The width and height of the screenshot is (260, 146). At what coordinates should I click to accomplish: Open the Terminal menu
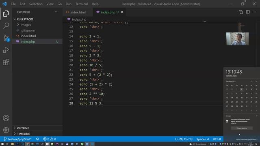[81, 4]
